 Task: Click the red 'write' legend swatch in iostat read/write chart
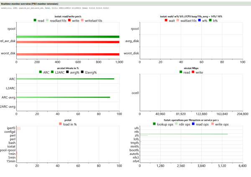point(69,20)
